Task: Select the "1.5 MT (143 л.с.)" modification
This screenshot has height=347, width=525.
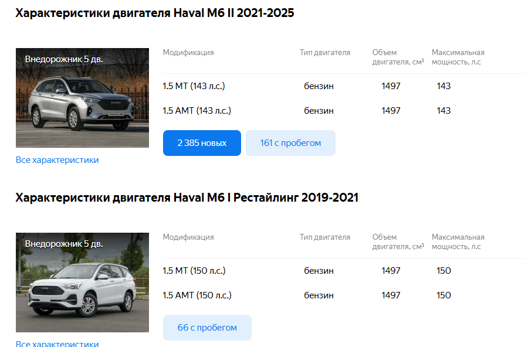Action: click(x=194, y=86)
